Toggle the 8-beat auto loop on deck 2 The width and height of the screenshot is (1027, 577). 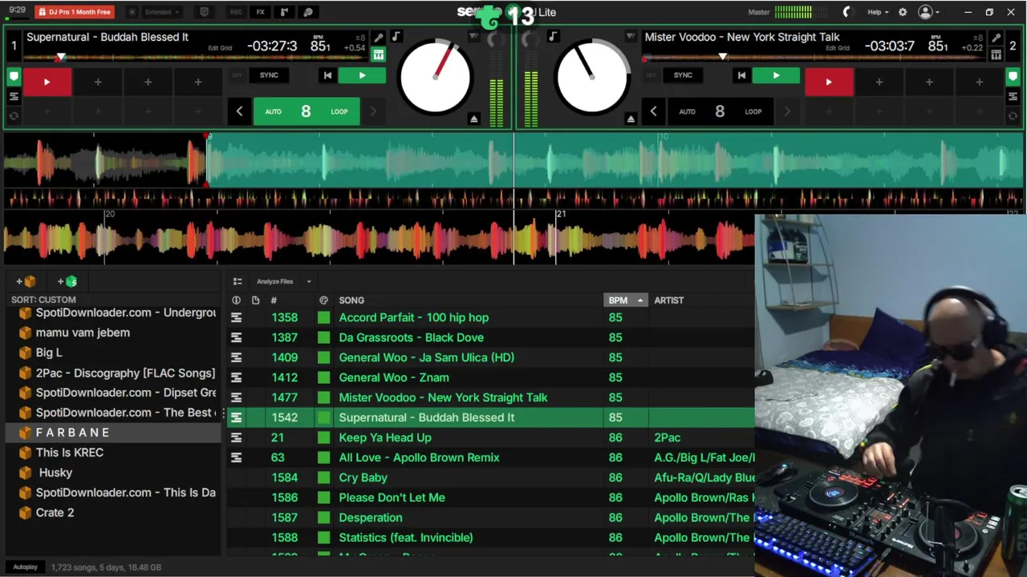pyautogui.click(x=720, y=111)
